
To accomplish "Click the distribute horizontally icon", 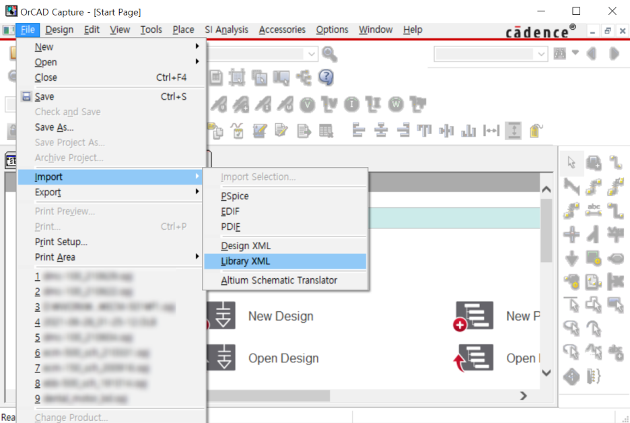I will [x=491, y=131].
